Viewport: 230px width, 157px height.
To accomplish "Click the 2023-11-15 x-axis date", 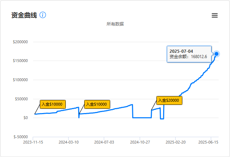I will (x=33, y=142).
